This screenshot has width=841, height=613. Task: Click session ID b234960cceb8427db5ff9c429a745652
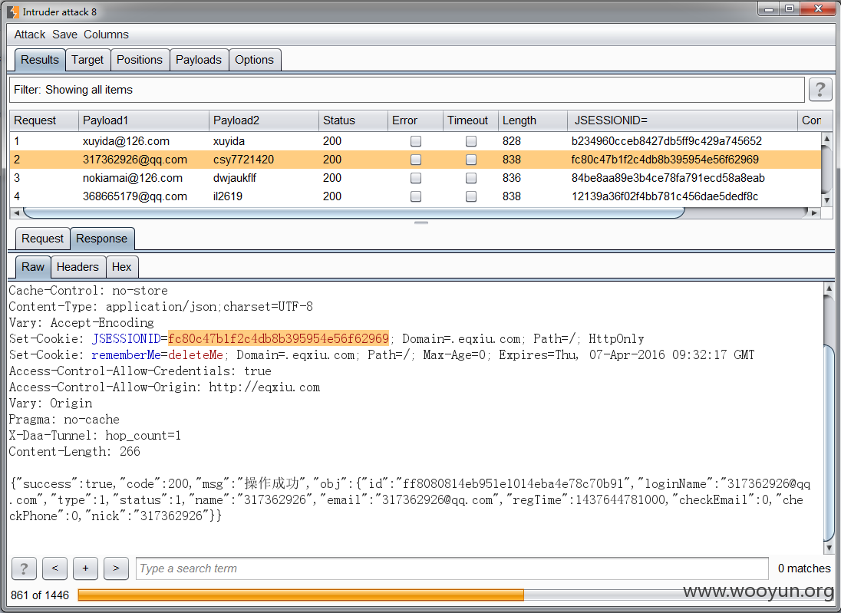tap(666, 141)
